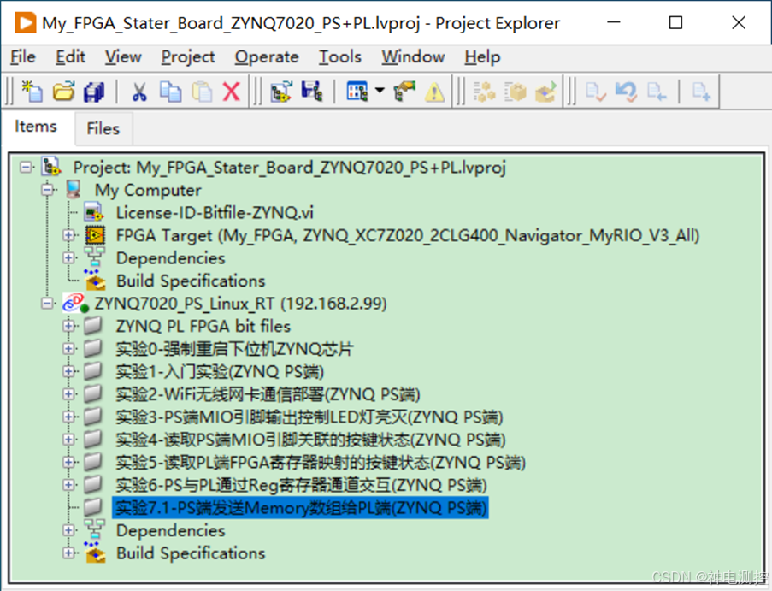Select the Project root label text
This screenshot has width=772, height=591.
pyautogui.click(x=290, y=168)
